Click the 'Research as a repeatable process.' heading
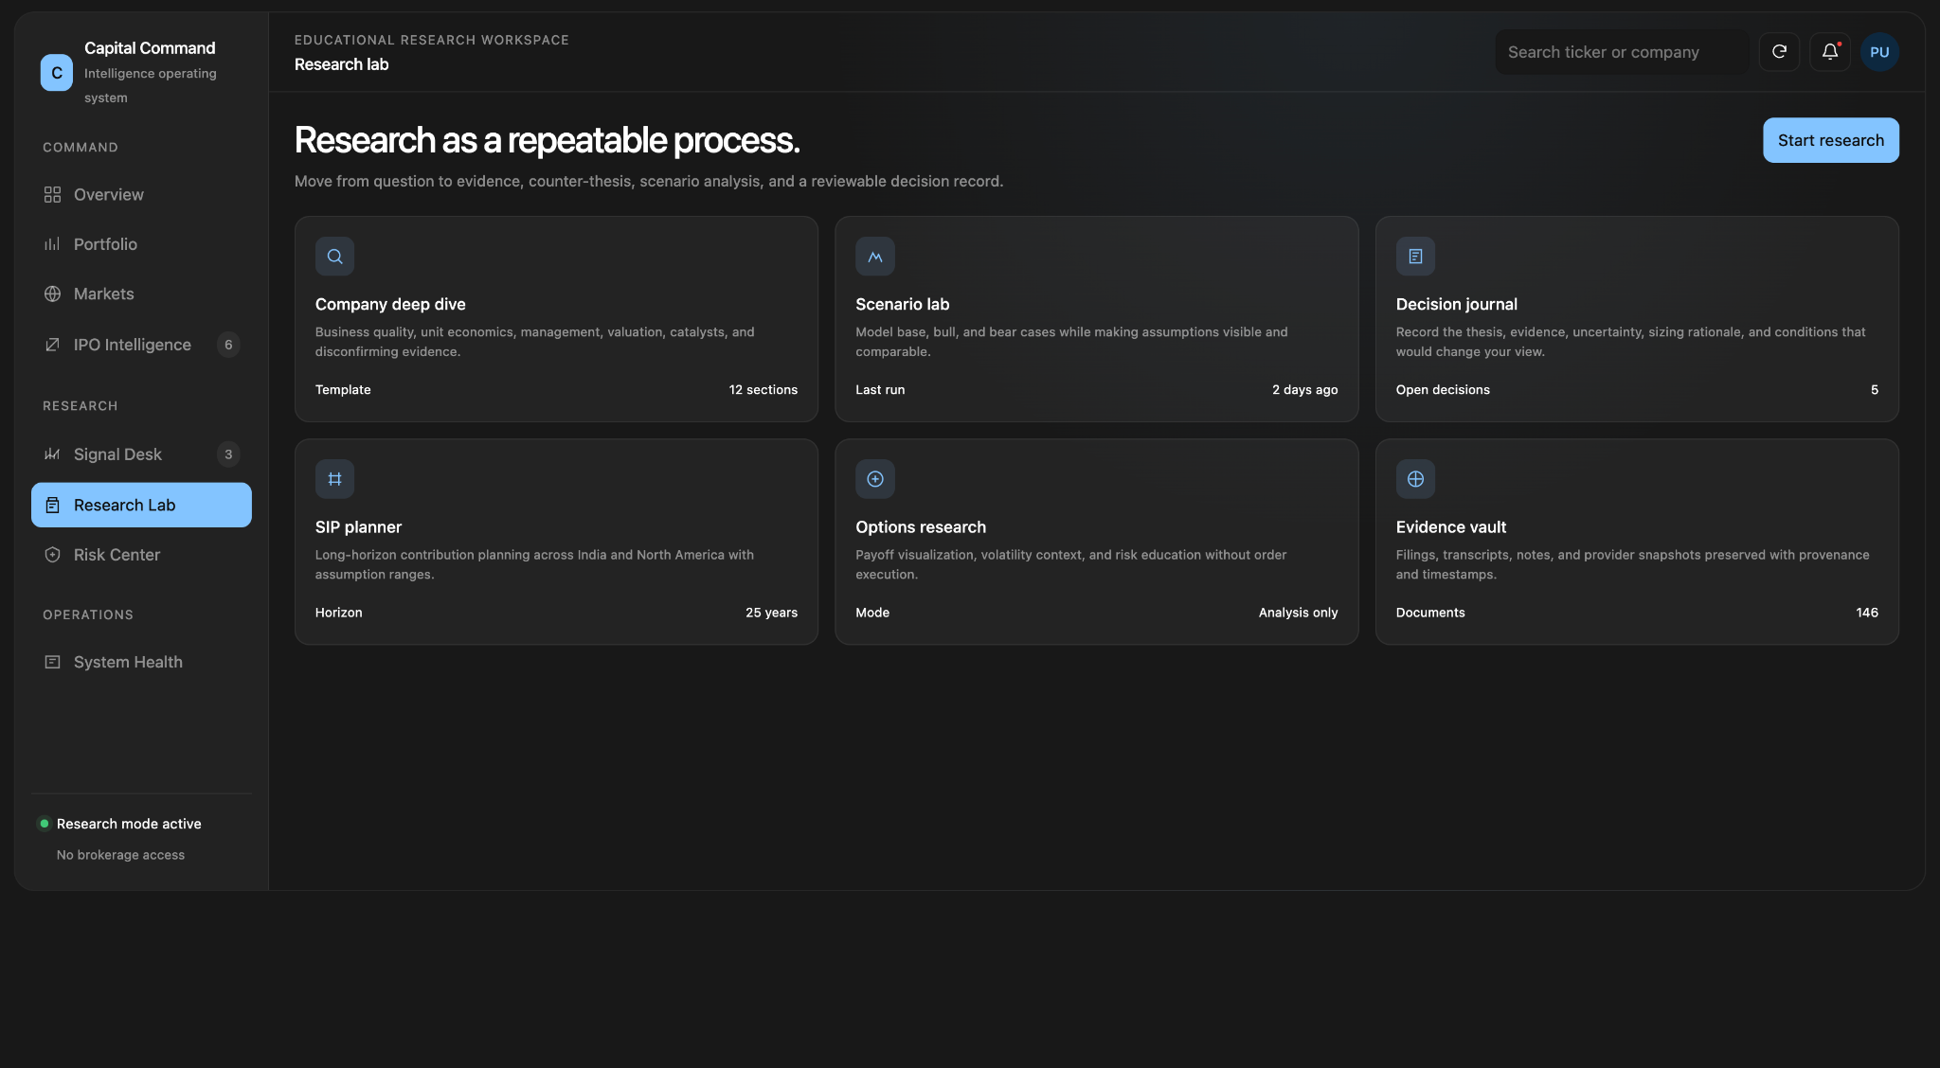 (x=547, y=140)
